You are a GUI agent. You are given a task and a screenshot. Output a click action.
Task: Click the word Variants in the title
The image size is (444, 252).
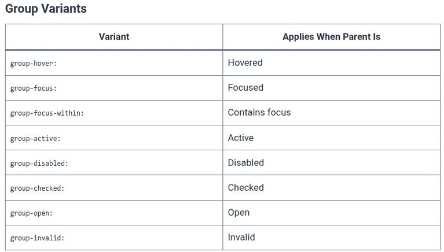click(x=64, y=9)
